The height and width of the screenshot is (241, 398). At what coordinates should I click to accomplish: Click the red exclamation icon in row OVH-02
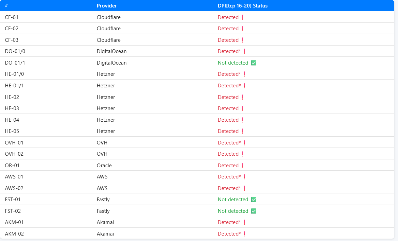click(242, 154)
